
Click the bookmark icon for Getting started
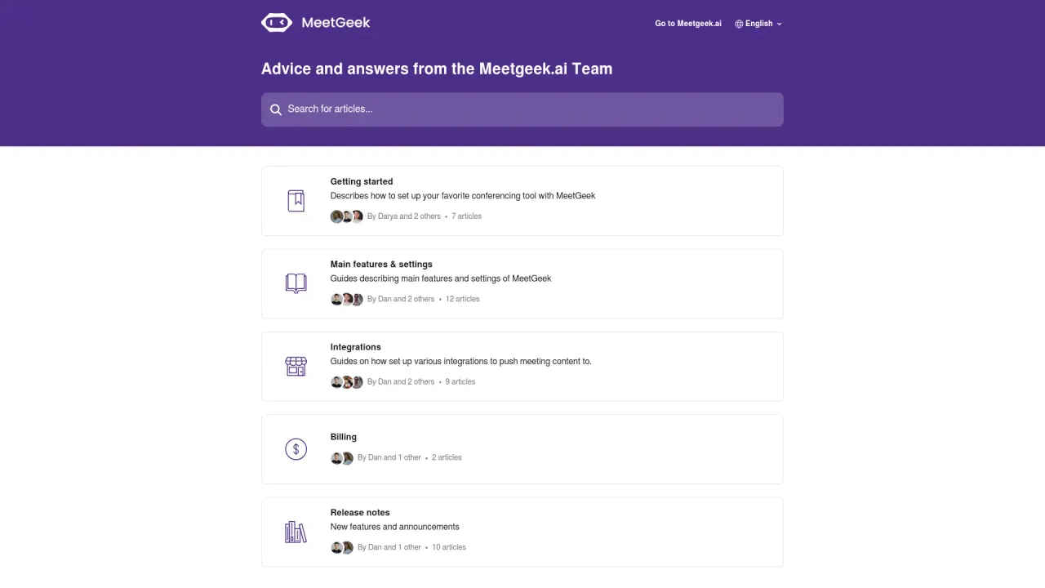(x=296, y=200)
